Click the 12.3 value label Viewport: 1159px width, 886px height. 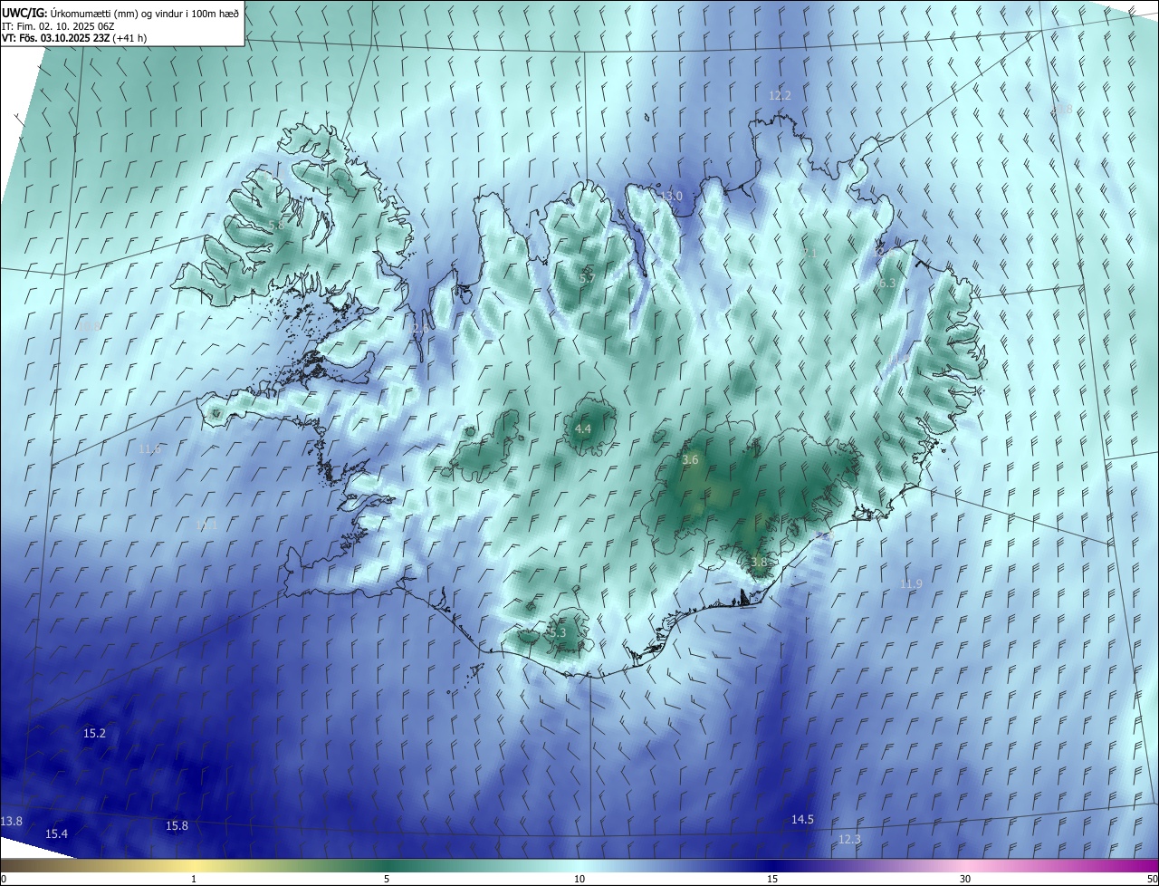pyautogui.click(x=848, y=839)
